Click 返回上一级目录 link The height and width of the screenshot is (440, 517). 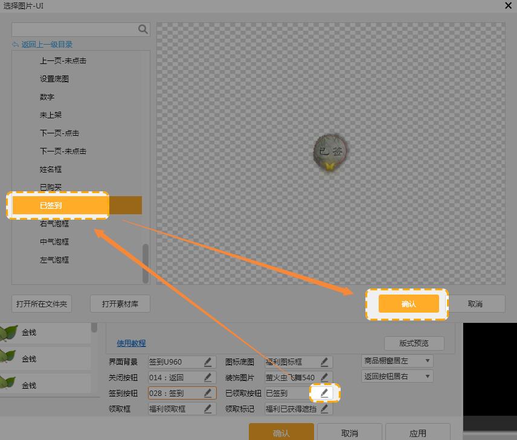(x=47, y=45)
